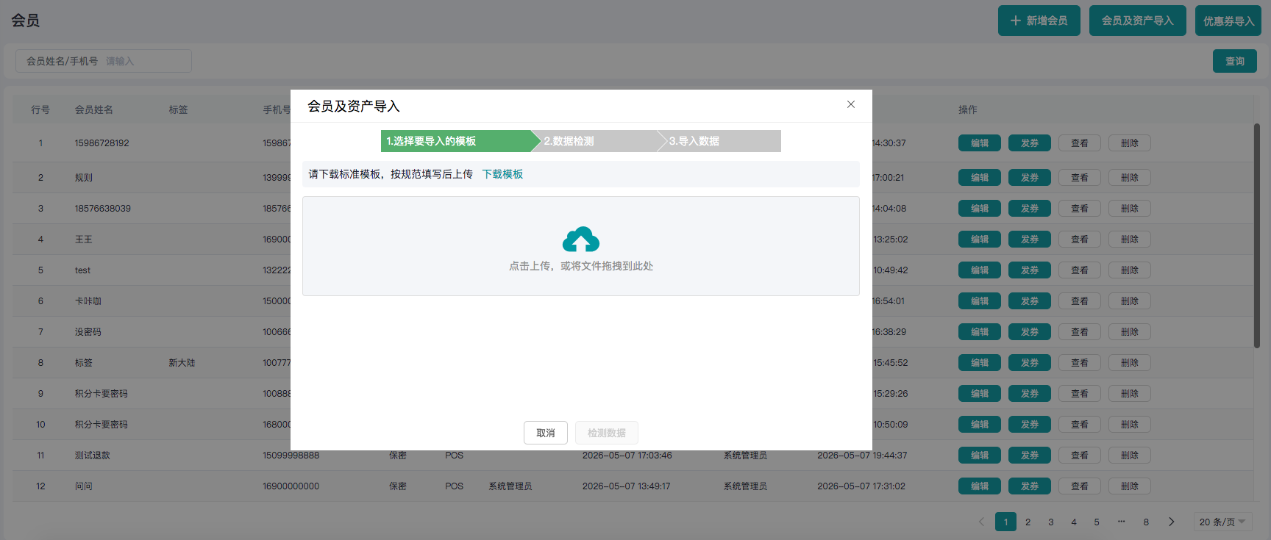Edit member 15986728192 row
Image resolution: width=1271 pixels, height=540 pixels.
(x=980, y=143)
